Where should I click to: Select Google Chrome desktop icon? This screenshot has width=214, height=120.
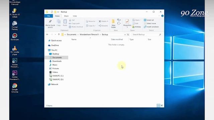[15, 88]
